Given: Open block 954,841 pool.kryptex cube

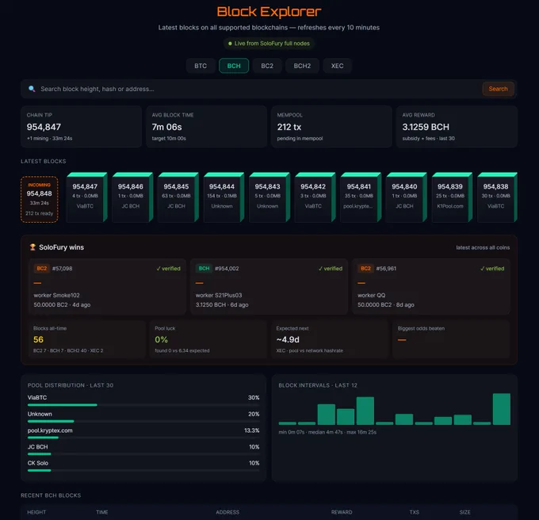Looking at the screenshot, I should coord(361,197).
